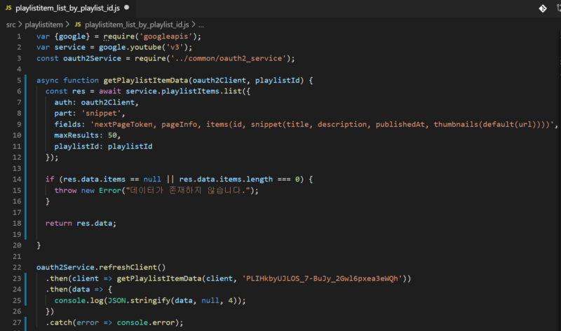Image resolution: width=561 pixels, height=331 pixels.
Task: Click the Korean error message string
Action: tap(187, 190)
